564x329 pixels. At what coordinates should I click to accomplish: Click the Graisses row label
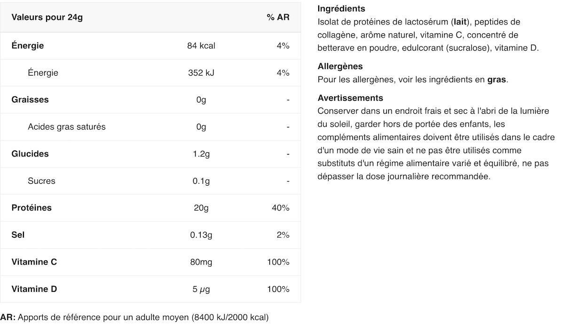30,100
